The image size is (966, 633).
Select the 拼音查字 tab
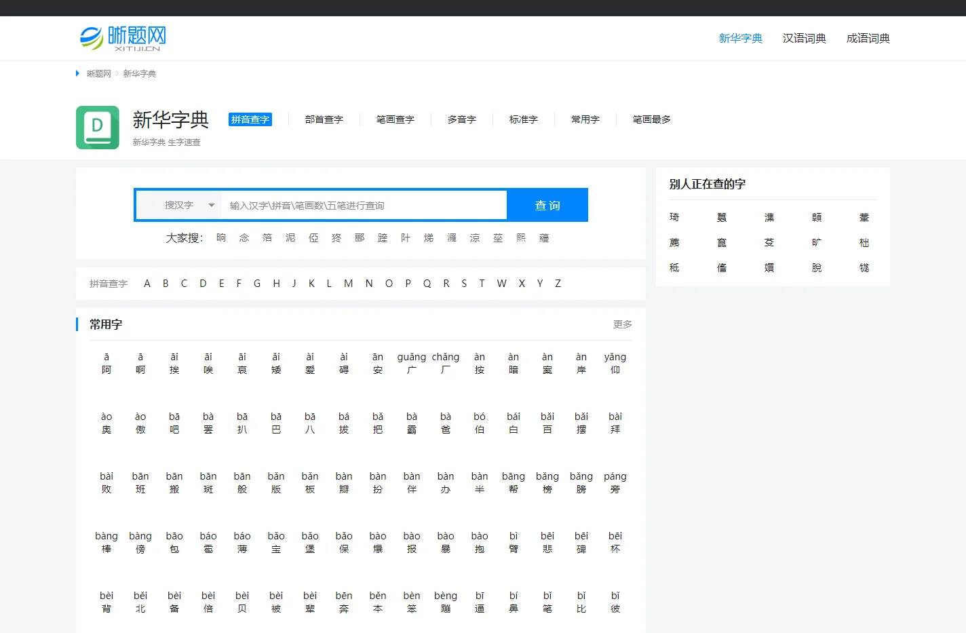(x=250, y=119)
